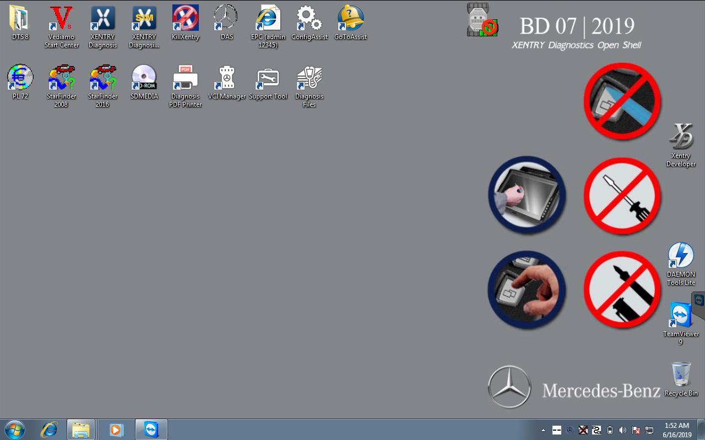Click the SDMEDIA disc icon

pos(144,82)
